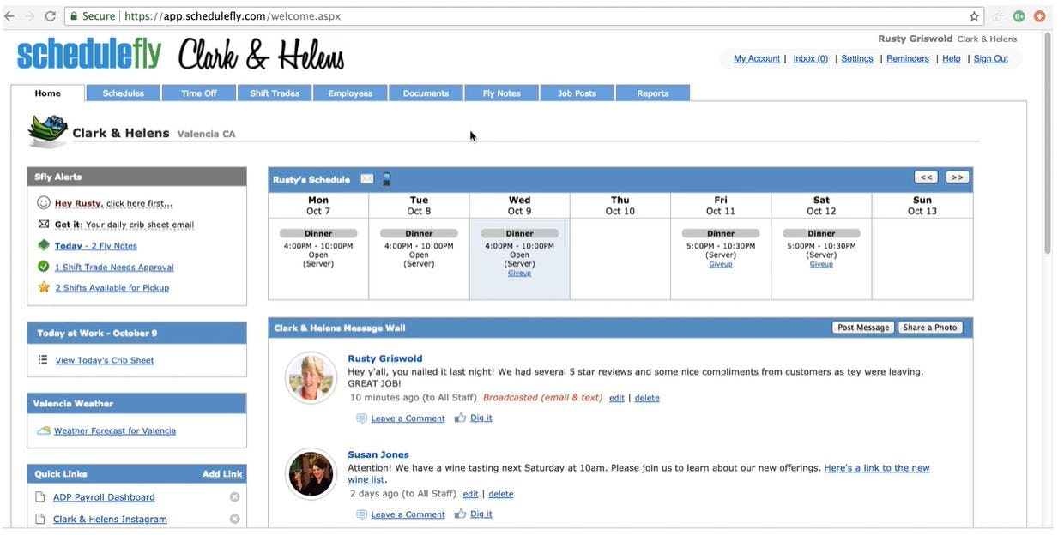Click the smiley face icon in Sfly Alerts
The image size is (1064, 535).
tap(44, 203)
